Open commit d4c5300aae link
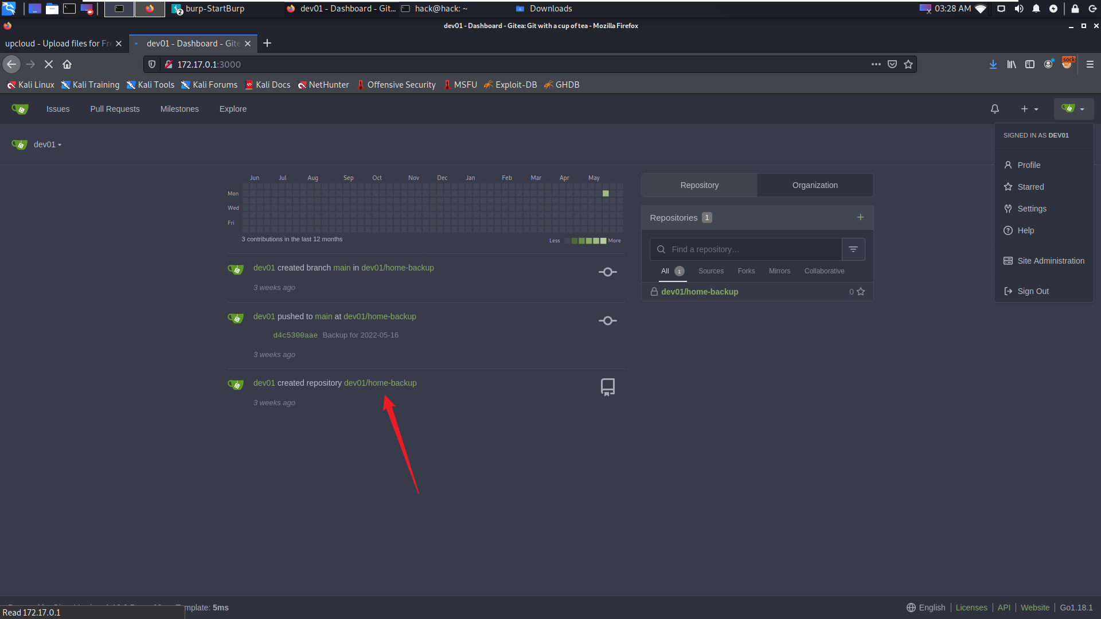 295,335
